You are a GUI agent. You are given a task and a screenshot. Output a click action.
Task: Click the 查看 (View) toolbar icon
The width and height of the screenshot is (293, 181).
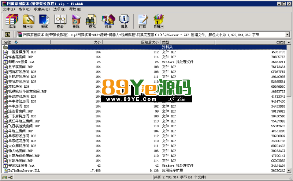(60, 21)
